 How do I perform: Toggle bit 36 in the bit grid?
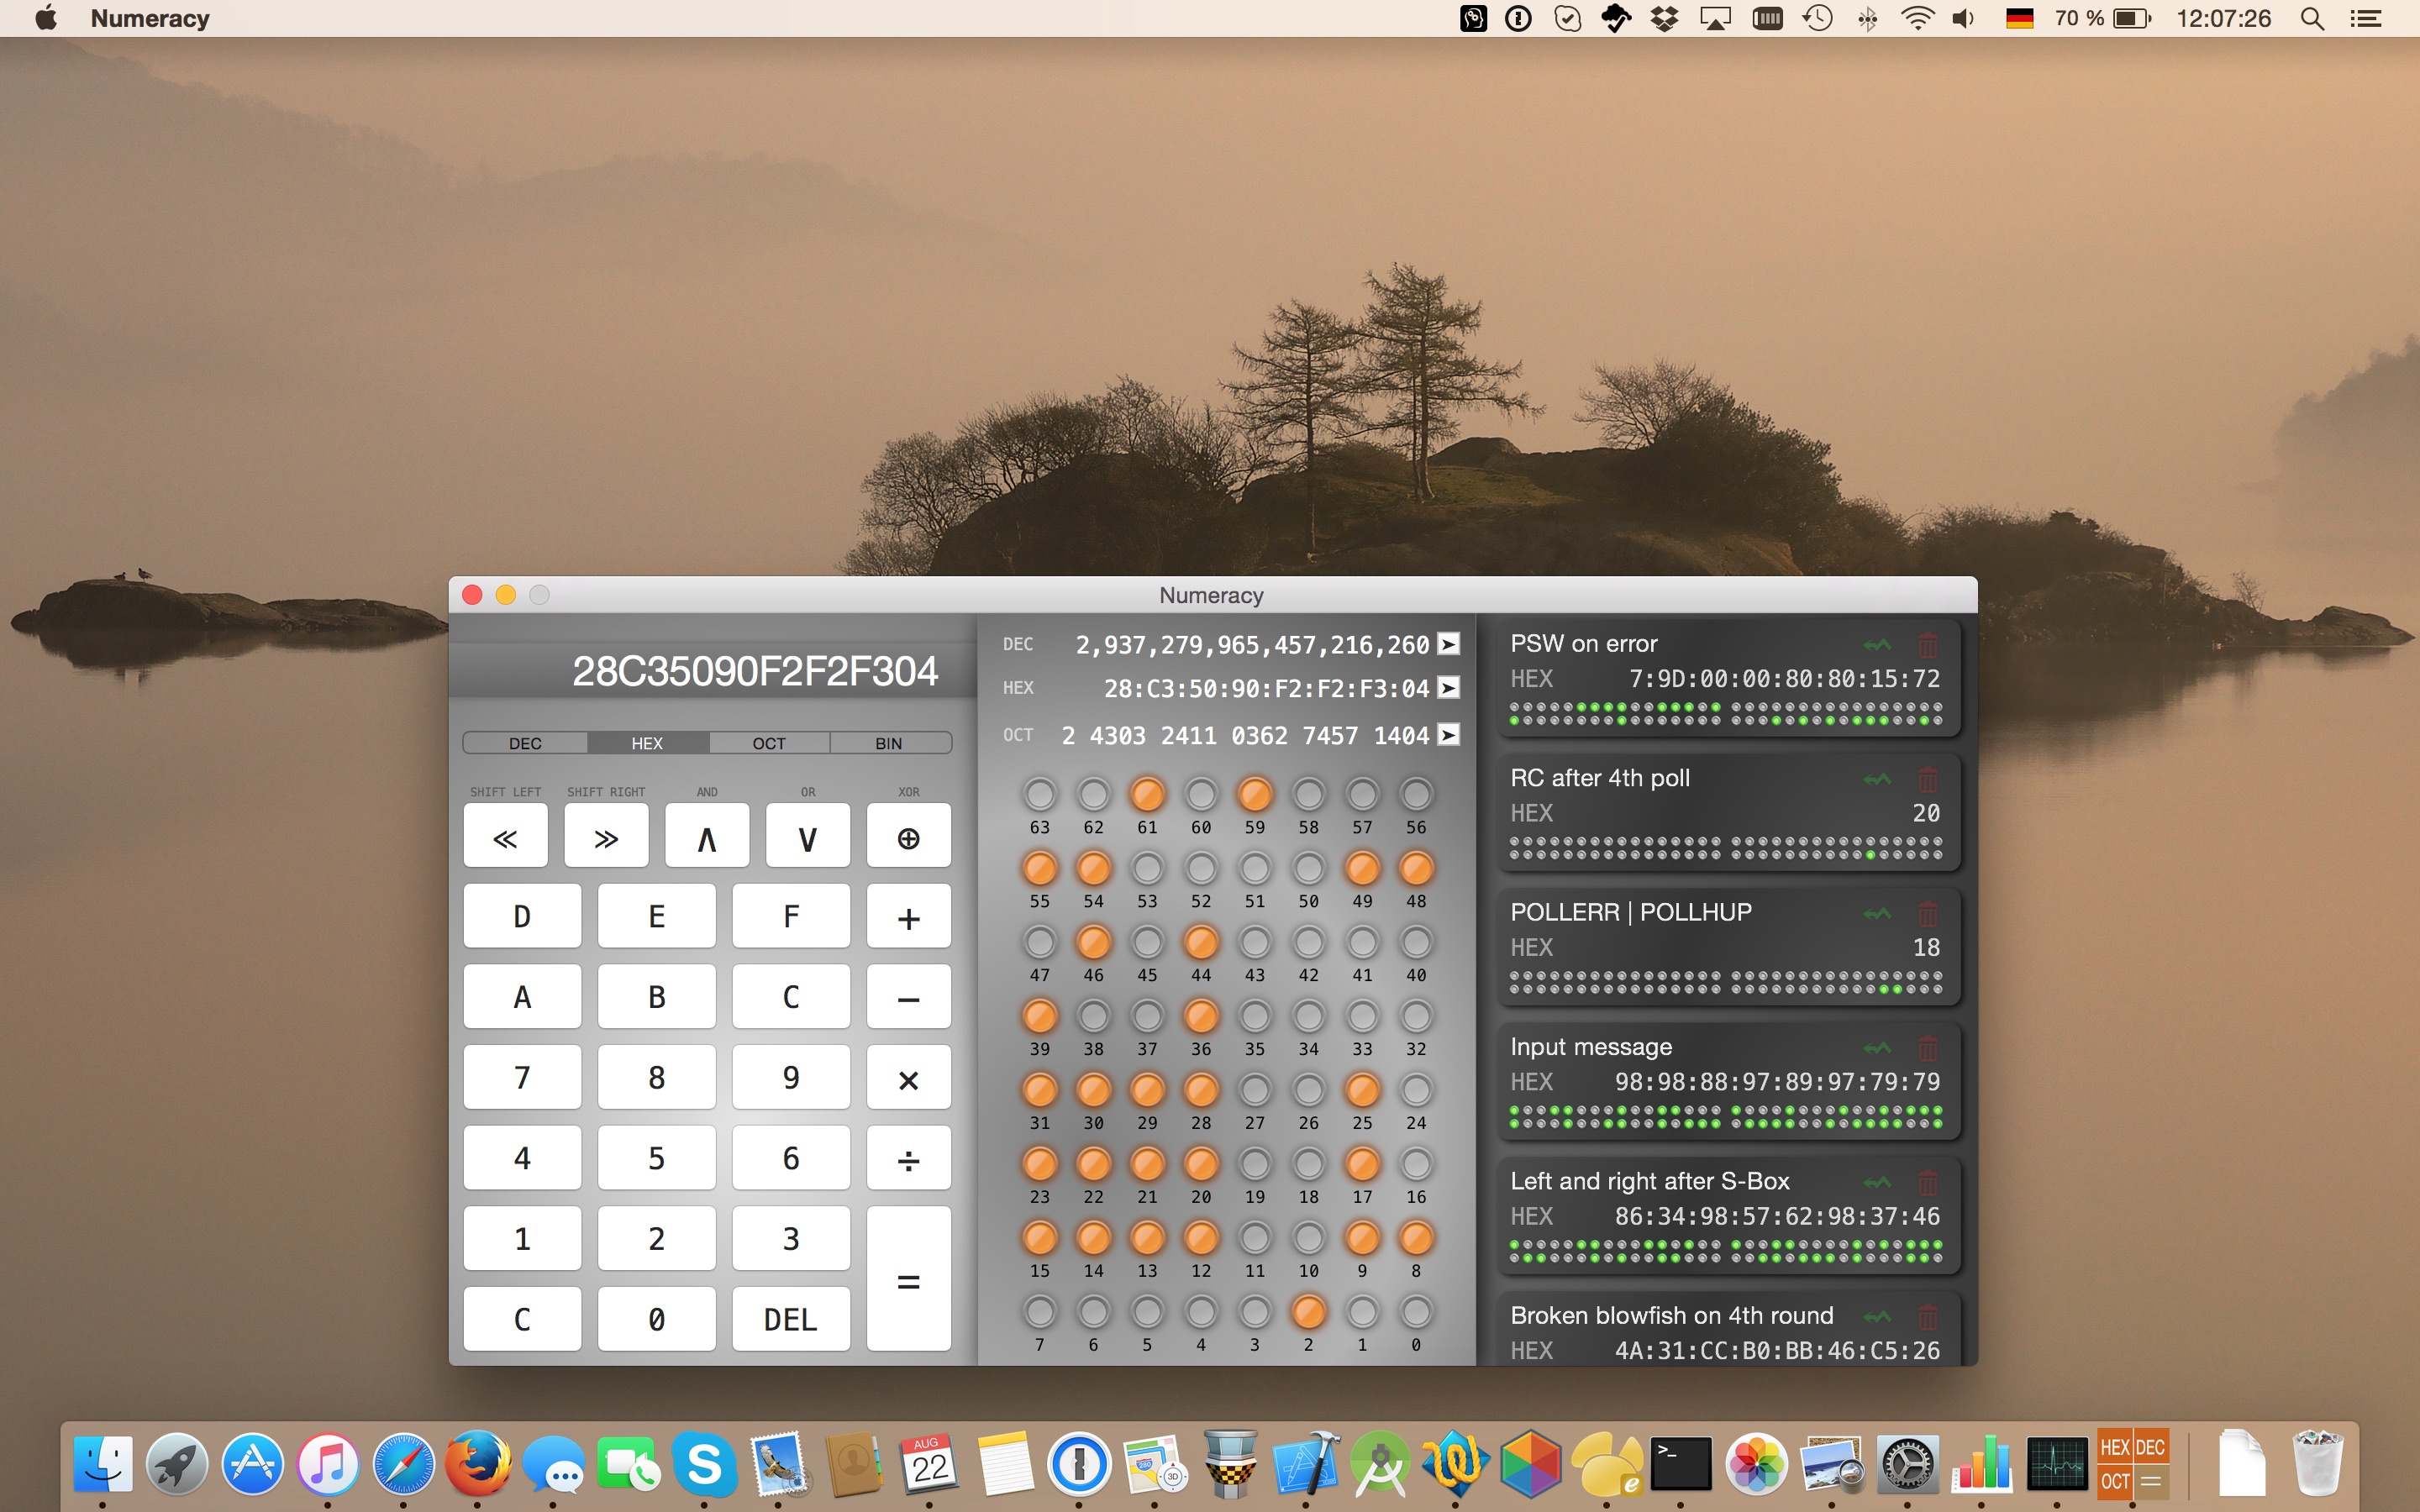coord(1201,1016)
